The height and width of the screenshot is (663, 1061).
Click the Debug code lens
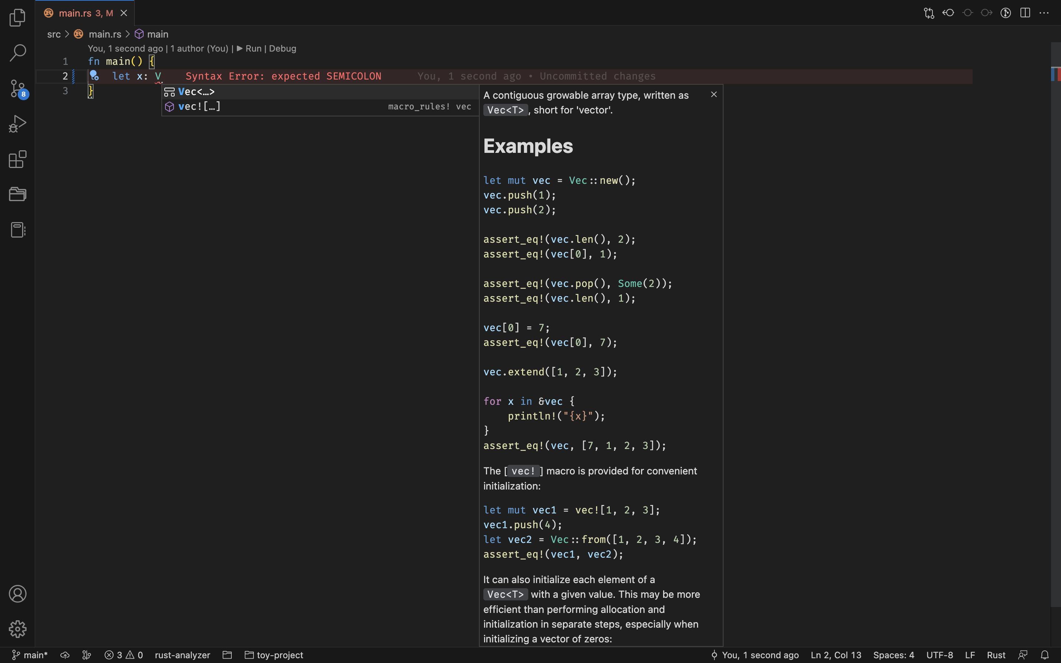pos(282,48)
